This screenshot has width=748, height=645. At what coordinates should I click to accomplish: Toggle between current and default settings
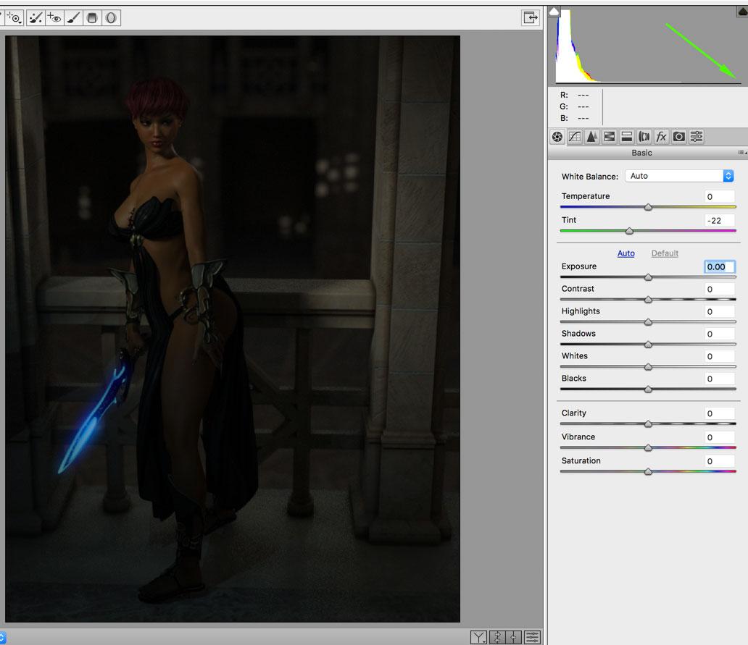[x=533, y=637]
